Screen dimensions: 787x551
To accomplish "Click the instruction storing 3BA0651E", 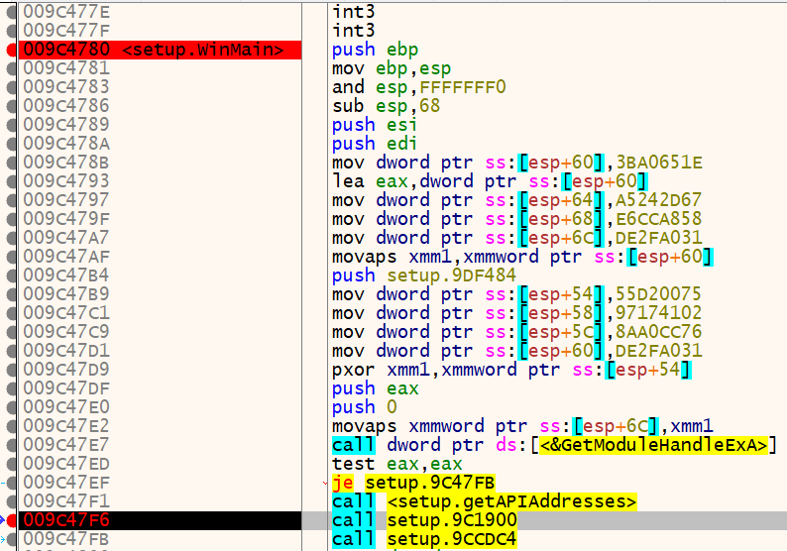I will [x=517, y=163].
